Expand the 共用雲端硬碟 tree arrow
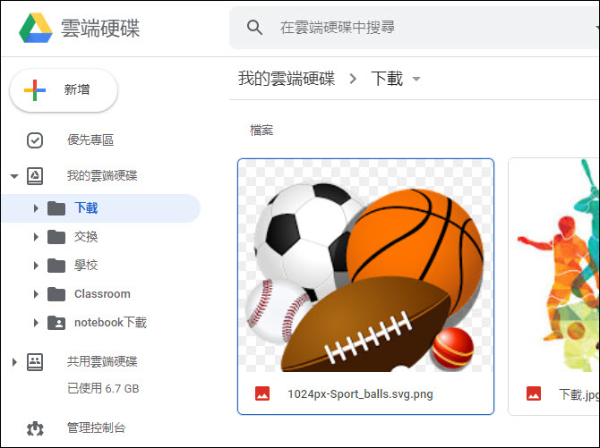Screen dimensions: 600x448 coord(14,361)
